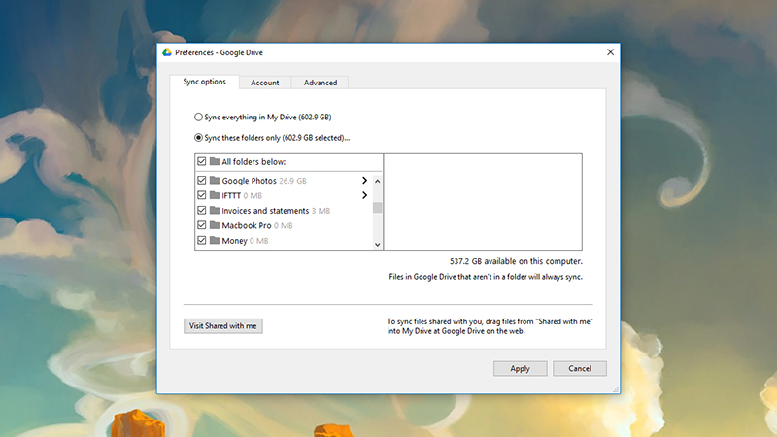Click the IFTTT folder icon
This screenshot has width=777, height=437.
(x=215, y=195)
